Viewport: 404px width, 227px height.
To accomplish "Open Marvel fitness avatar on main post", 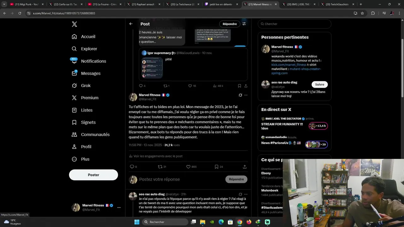I will pyautogui.click(x=133, y=97).
